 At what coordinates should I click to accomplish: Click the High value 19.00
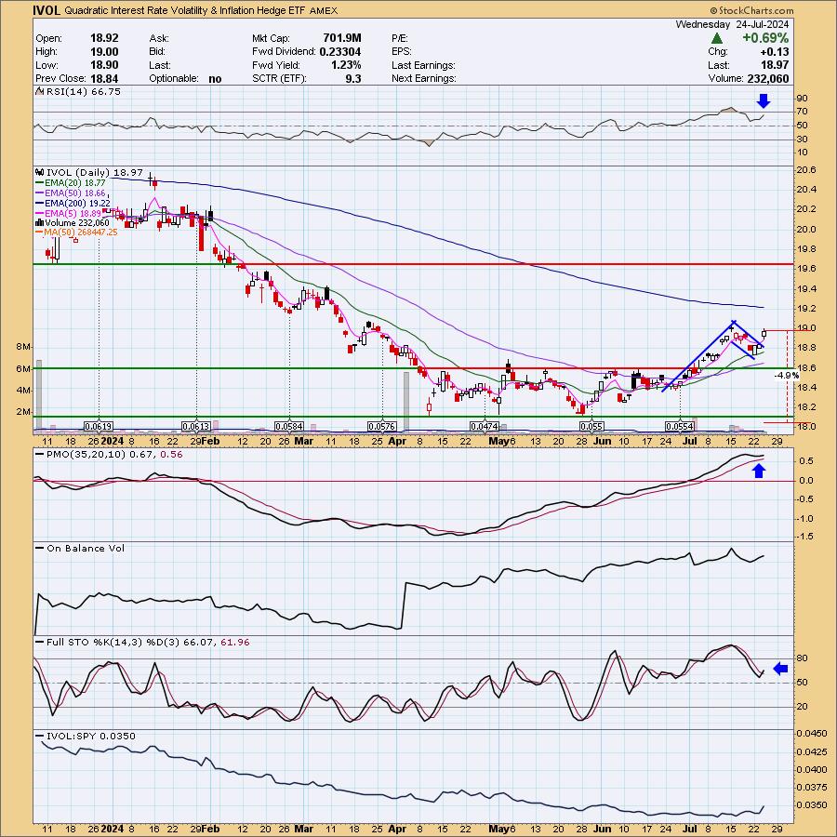click(104, 52)
